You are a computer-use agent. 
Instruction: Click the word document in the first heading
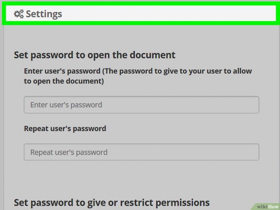(x=152, y=55)
